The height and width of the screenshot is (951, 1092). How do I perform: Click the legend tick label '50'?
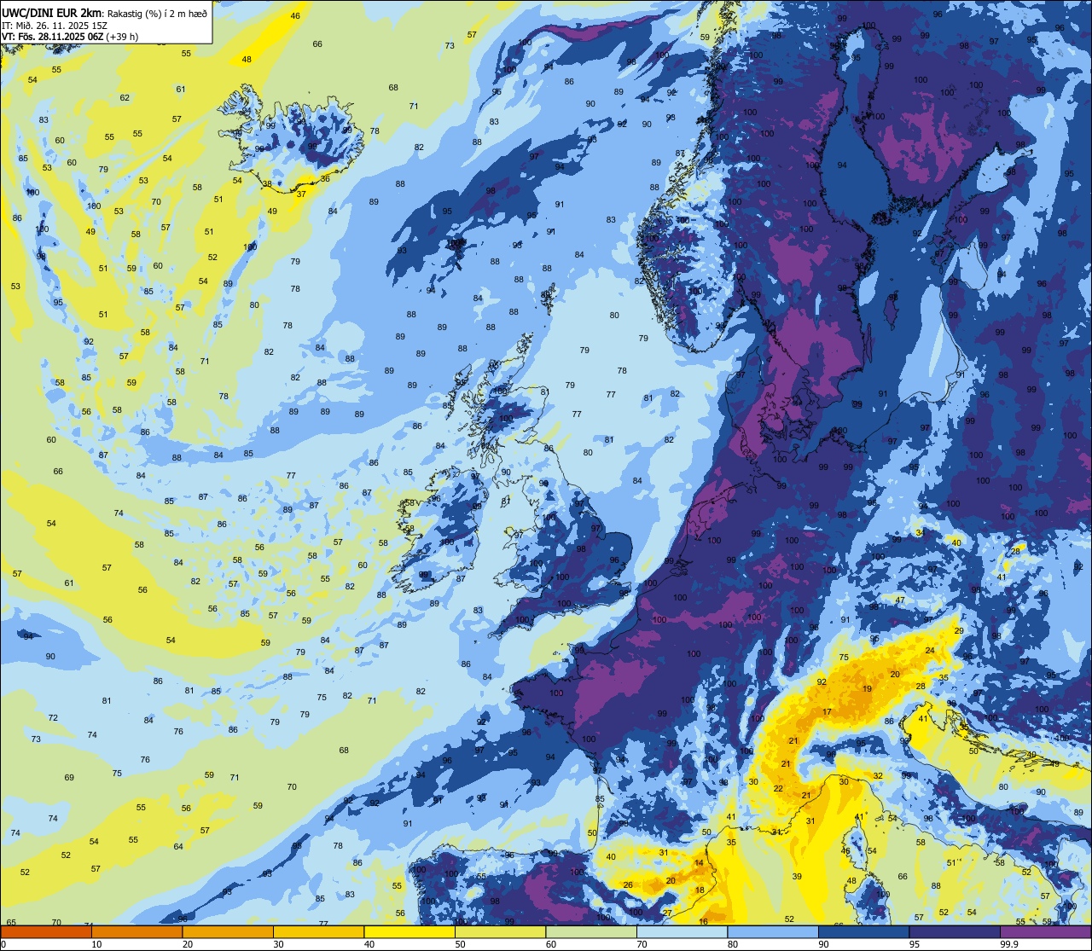[x=460, y=944]
